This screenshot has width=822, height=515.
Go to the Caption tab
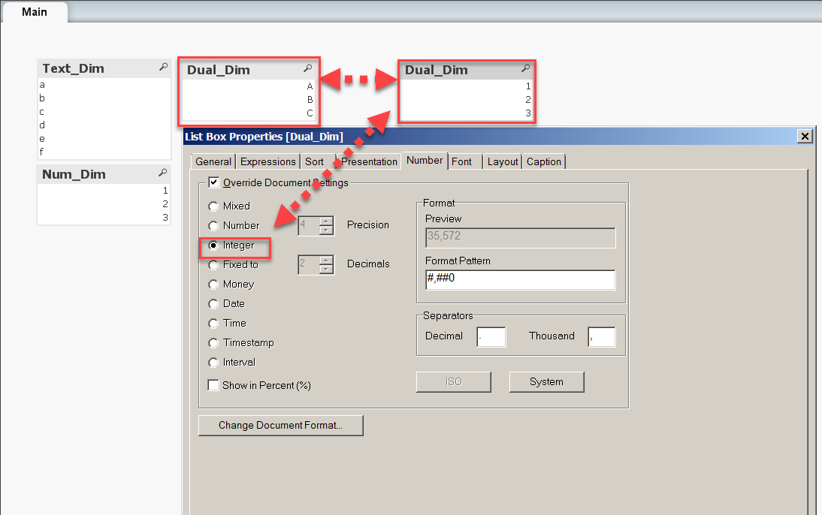click(544, 161)
